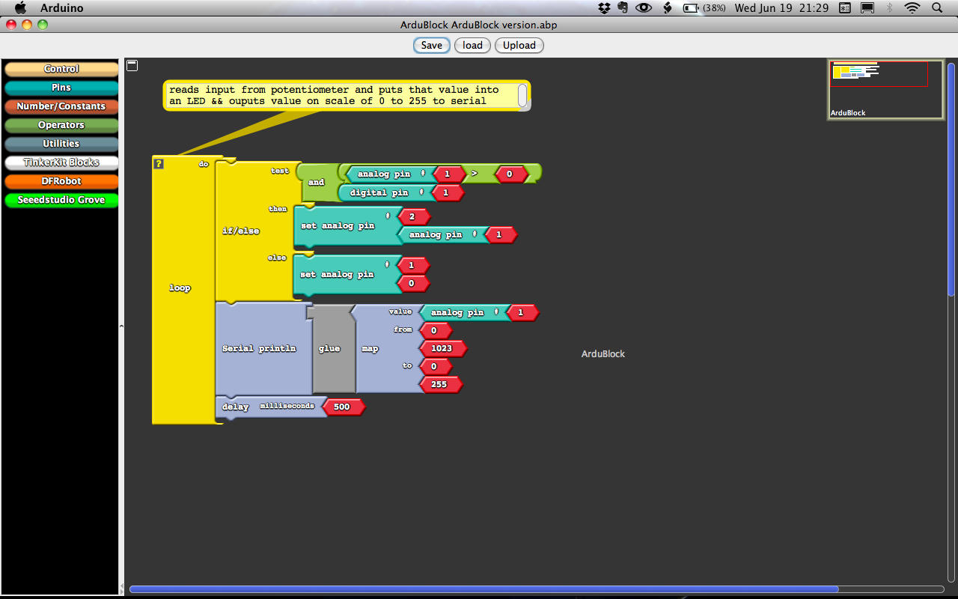
Task: Click digital pin number value 1
Action: [448, 192]
